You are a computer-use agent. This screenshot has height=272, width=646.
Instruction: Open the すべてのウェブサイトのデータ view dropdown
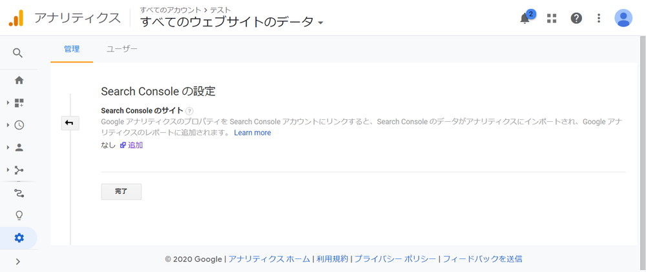[x=231, y=22]
